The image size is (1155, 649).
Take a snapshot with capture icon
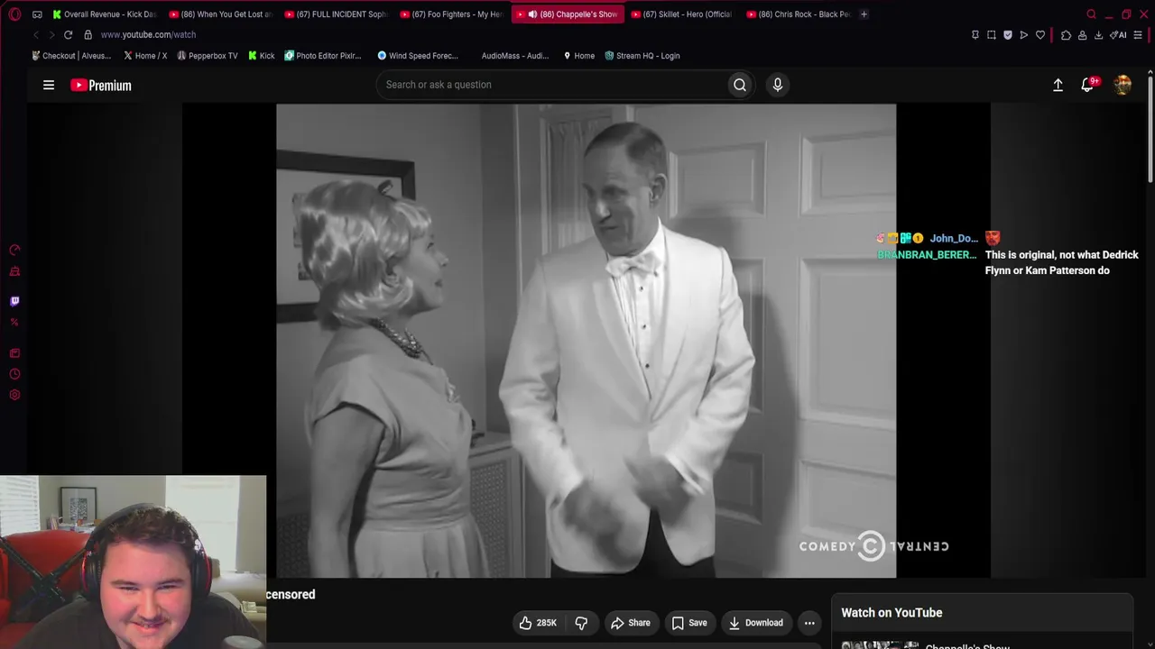tap(992, 35)
